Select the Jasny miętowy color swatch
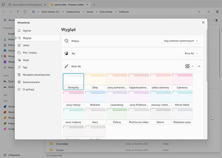Viewport: 222px width, 158px height. tap(73, 116)
